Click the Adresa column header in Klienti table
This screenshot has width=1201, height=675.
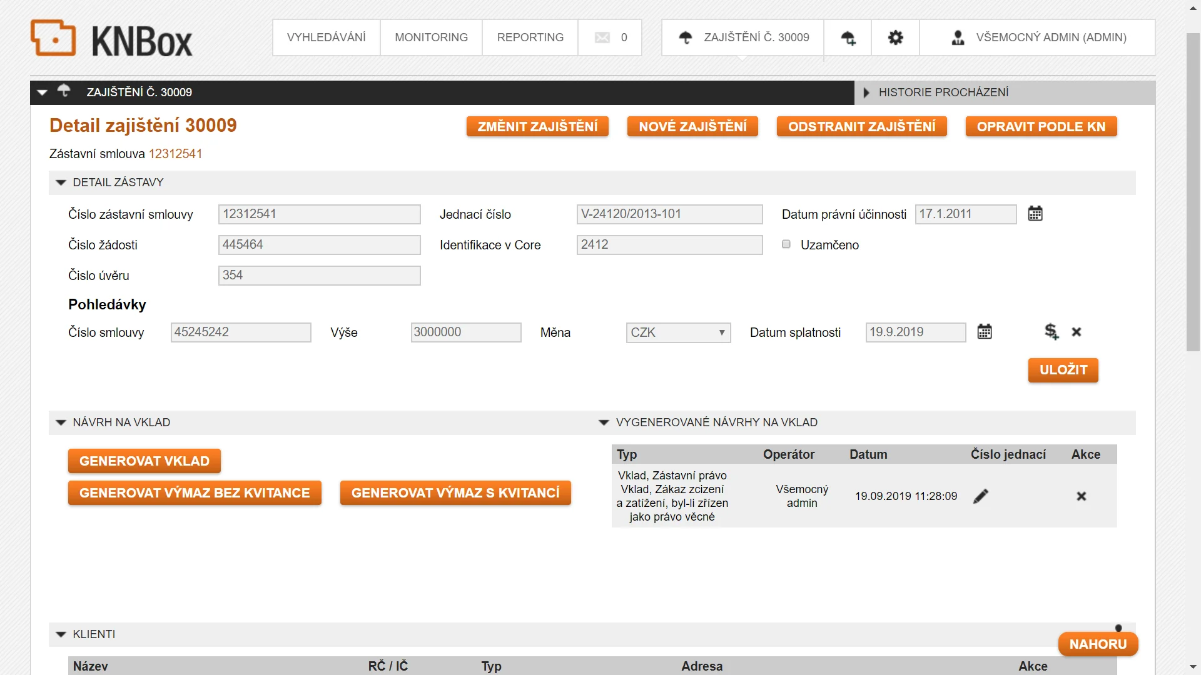(x=702, y=666)
